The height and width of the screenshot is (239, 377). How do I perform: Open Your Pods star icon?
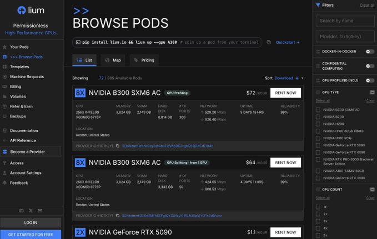(4, 47)
